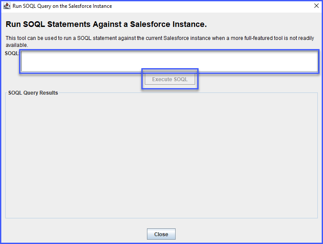Viewport: 323px width, 244px height.
Task: Click the SOQL Query Results panel
Action: point(161,156)
